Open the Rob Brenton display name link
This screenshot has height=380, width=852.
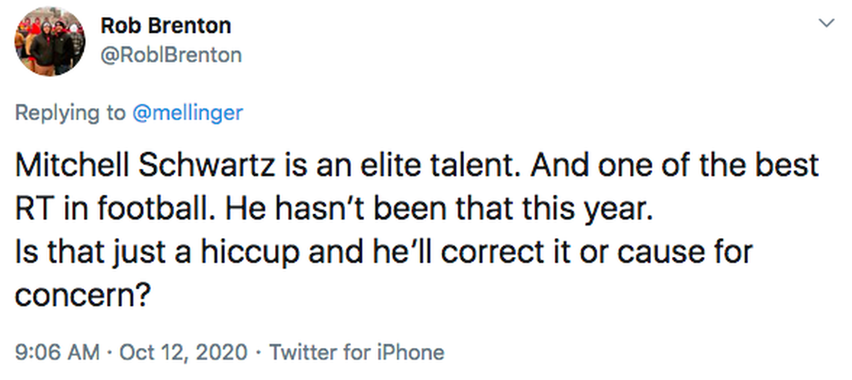(x=166, y=25)
